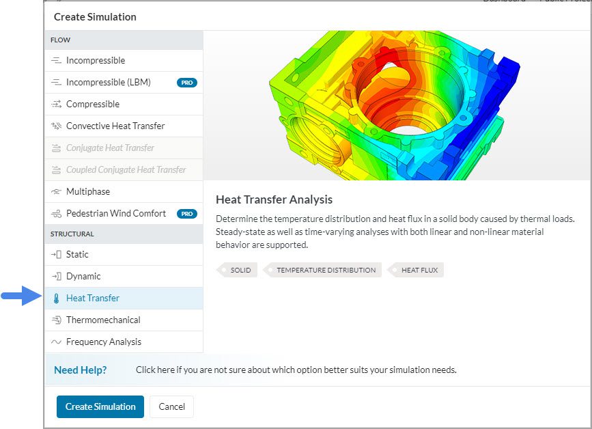Open the Need Help? link
The image size is (592, 429).
click(x=81, y=370)
